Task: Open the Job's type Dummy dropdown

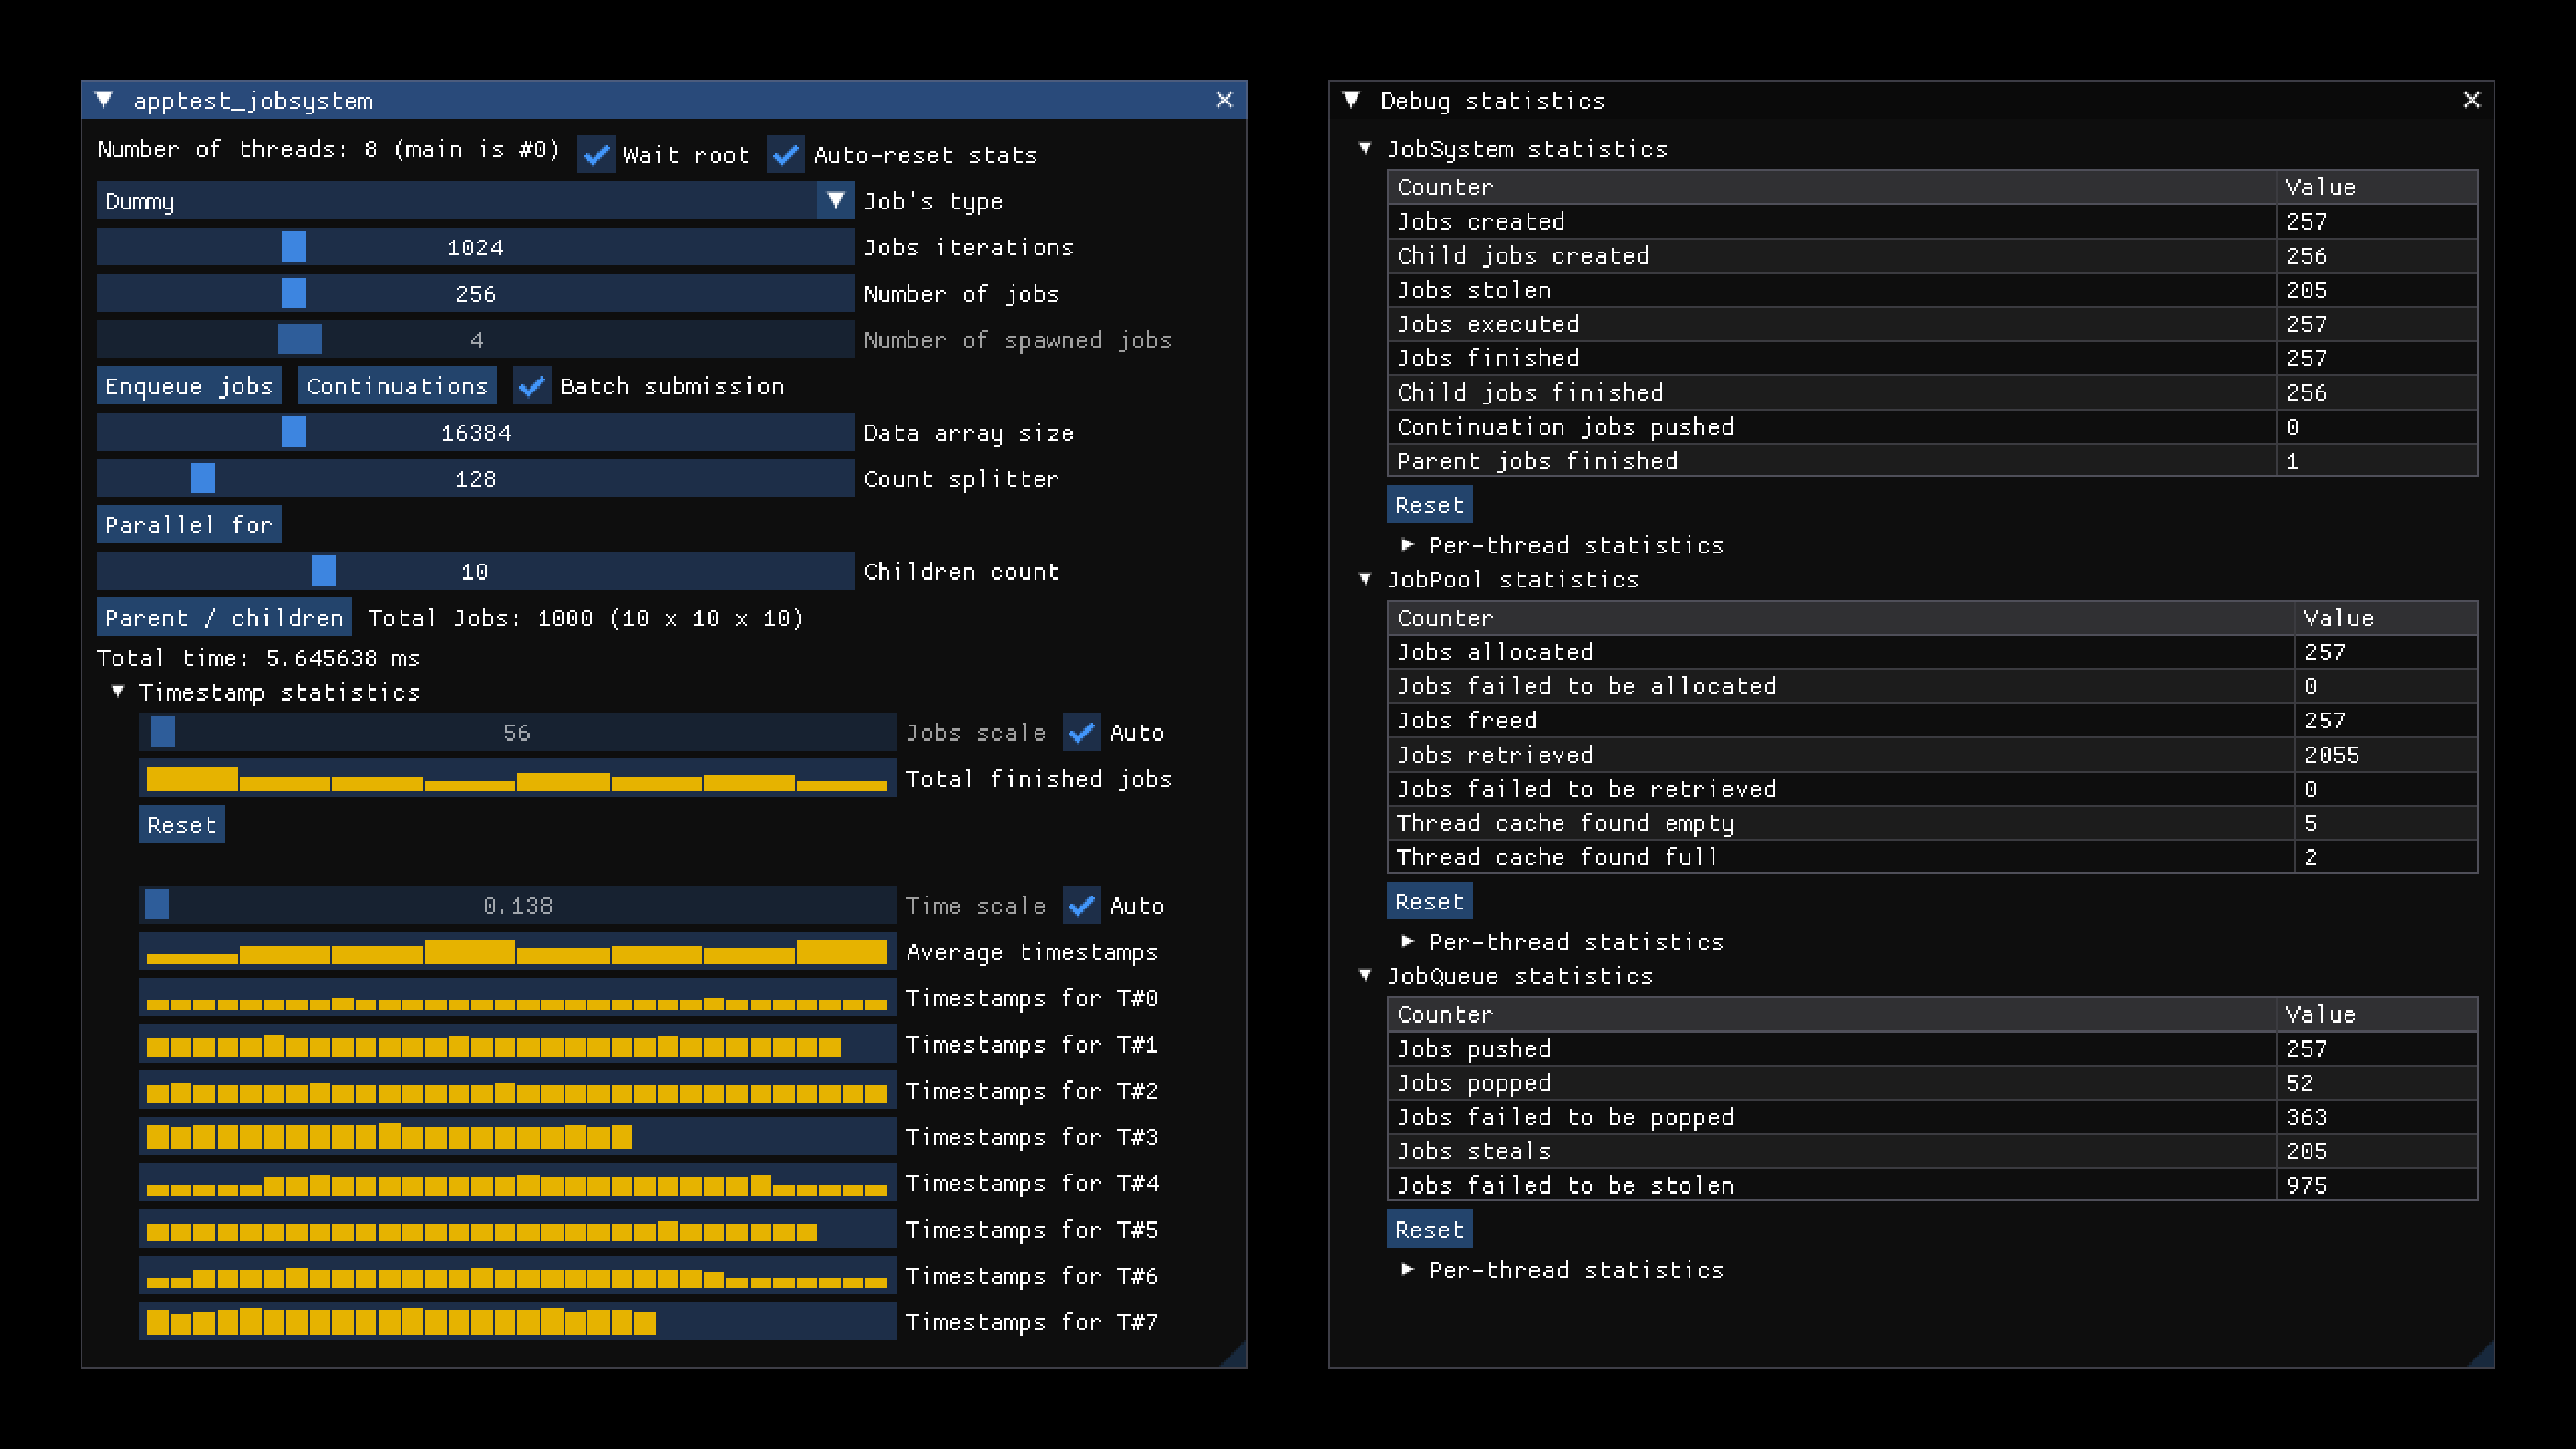Action: click(475, 201)
